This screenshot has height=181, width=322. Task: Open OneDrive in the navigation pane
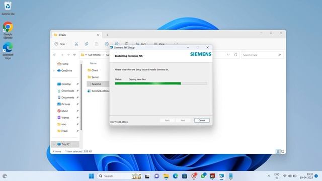pos(65,70)
